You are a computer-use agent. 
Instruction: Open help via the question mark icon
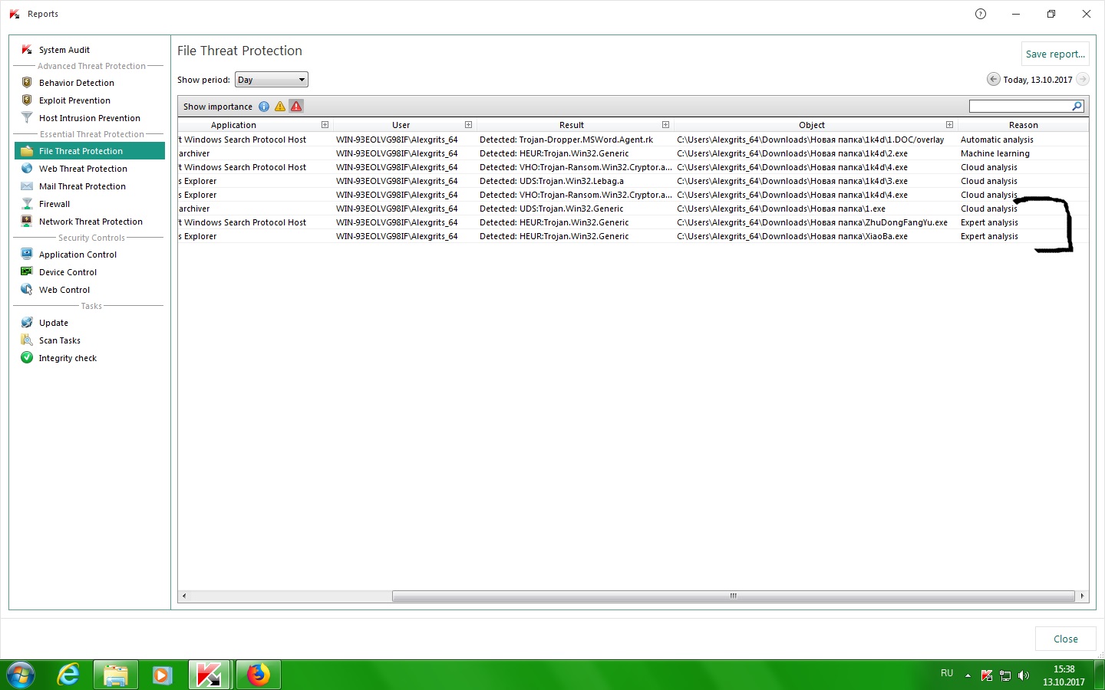[981, 14]
